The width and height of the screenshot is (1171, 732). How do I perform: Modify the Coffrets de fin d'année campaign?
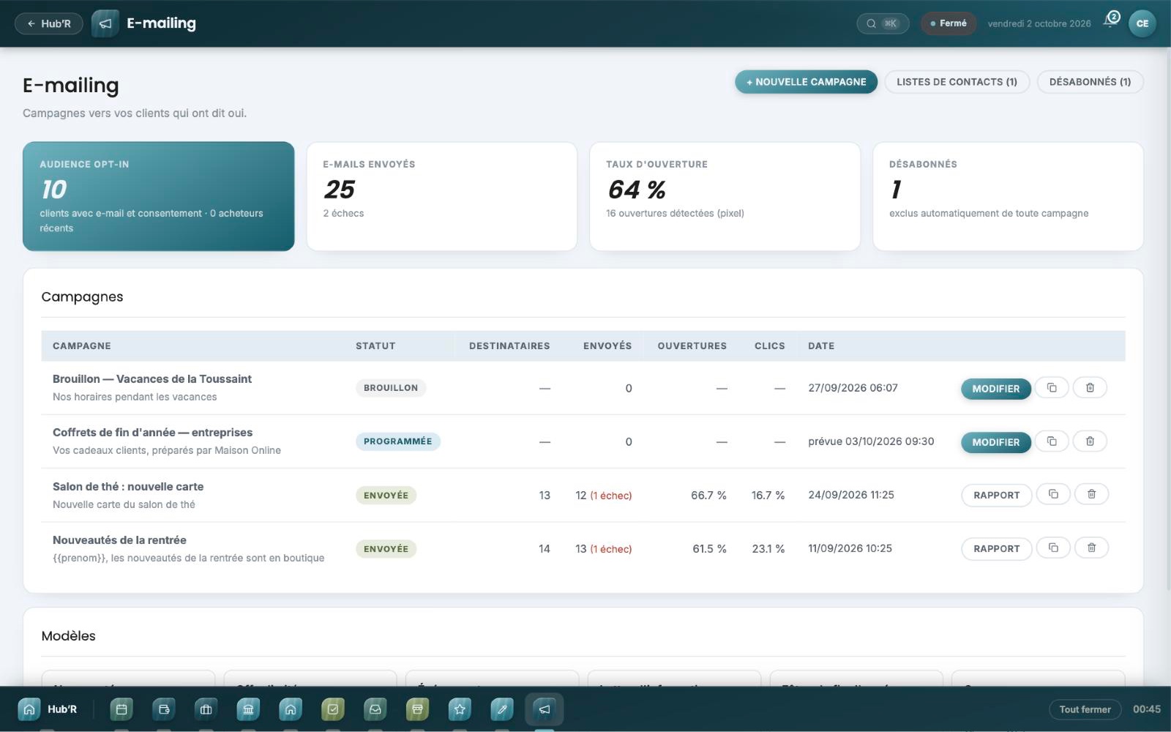click(995, 442)
